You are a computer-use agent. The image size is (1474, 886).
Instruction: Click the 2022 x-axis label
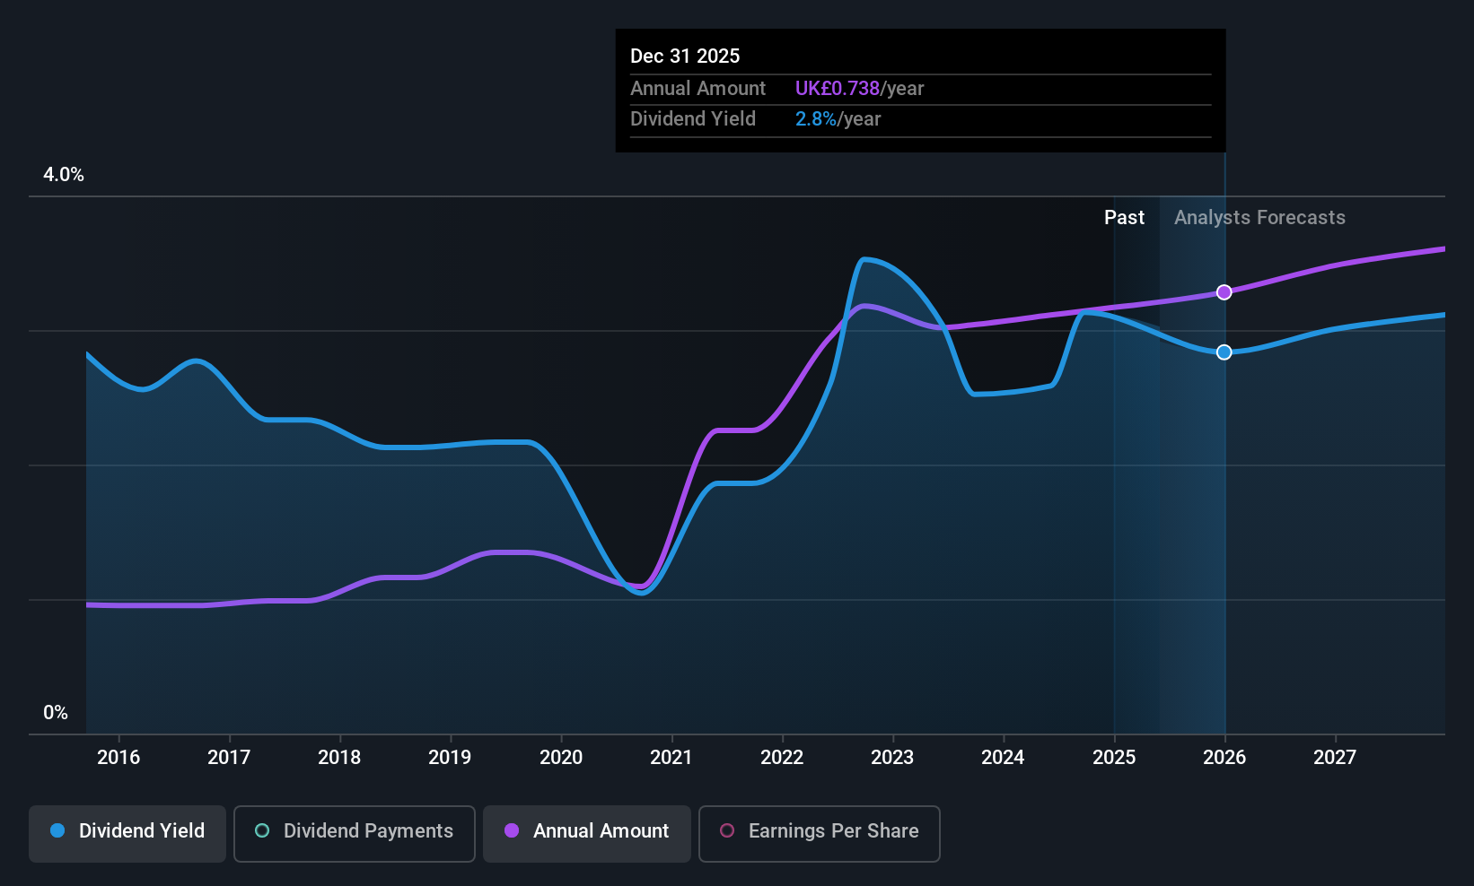(782, 758)
